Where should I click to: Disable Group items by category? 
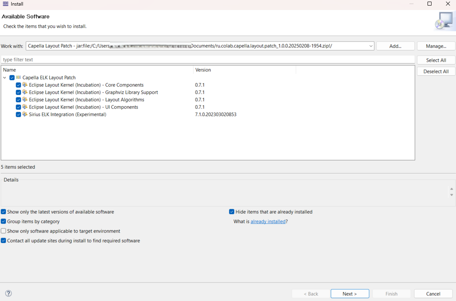(x=4, y=221)
